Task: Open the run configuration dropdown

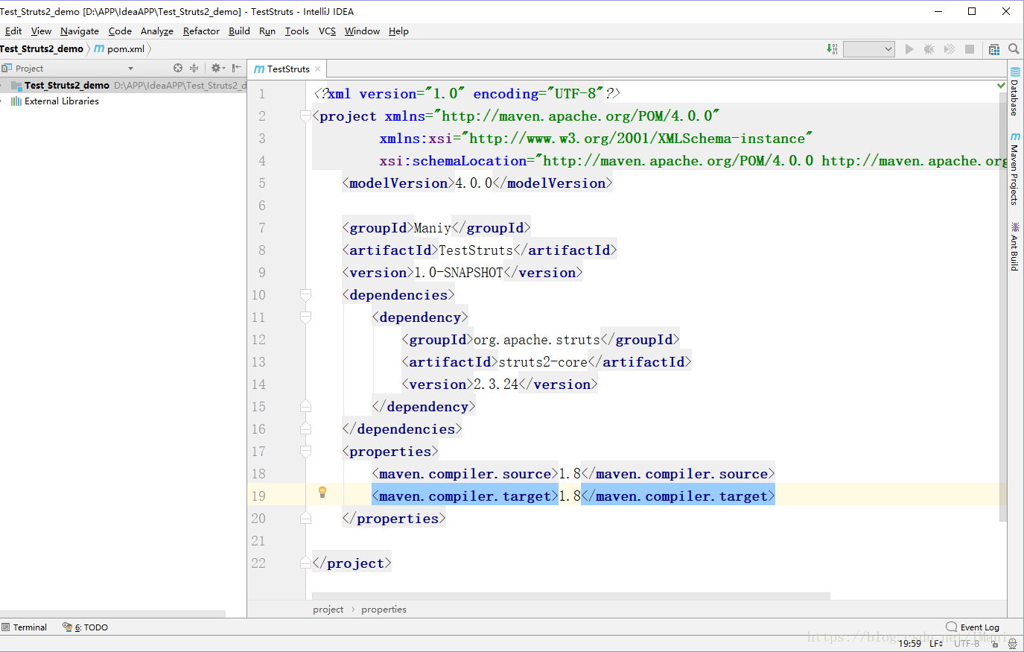Action: tap(868, 49)
